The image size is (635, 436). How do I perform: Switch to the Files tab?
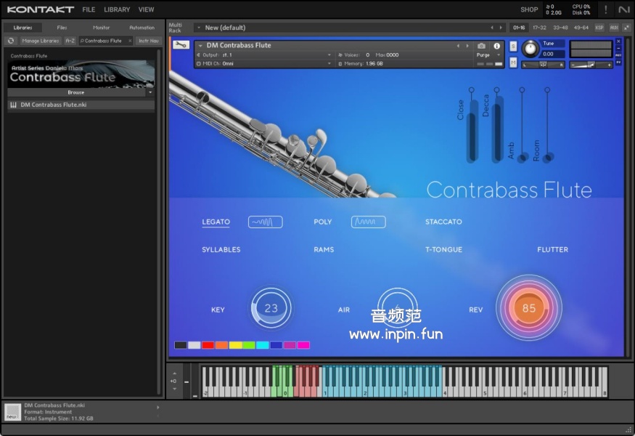click(x=62, y=28)
